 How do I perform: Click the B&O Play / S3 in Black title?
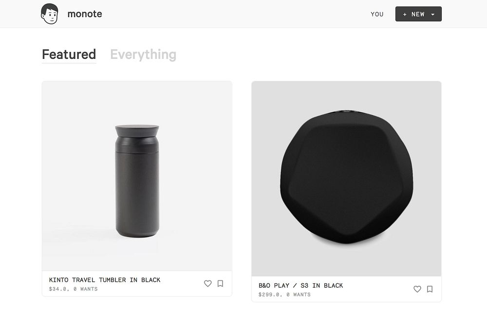tap(300, 286)
